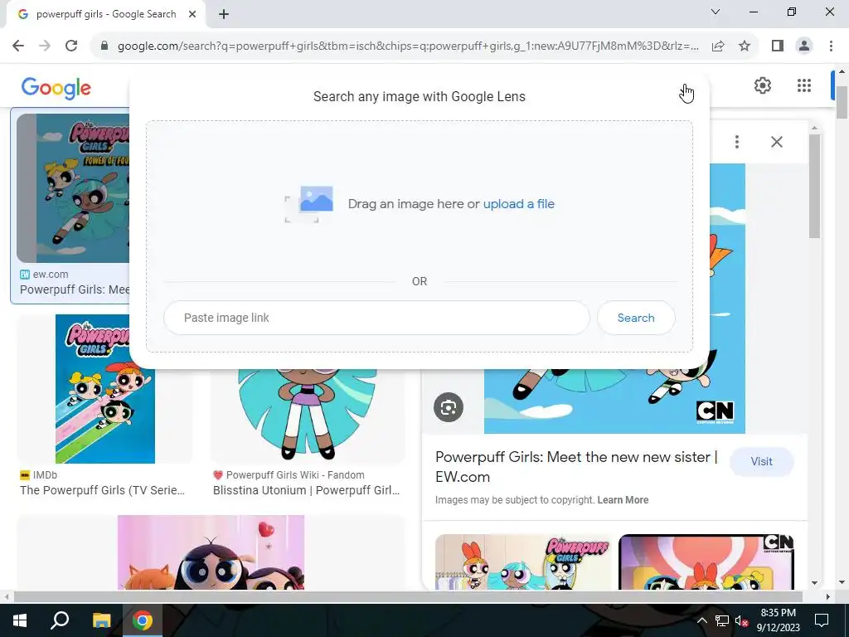Open the clock showing 8:35 PM
This screenshot has height=637, width=849.
point(778,620)
